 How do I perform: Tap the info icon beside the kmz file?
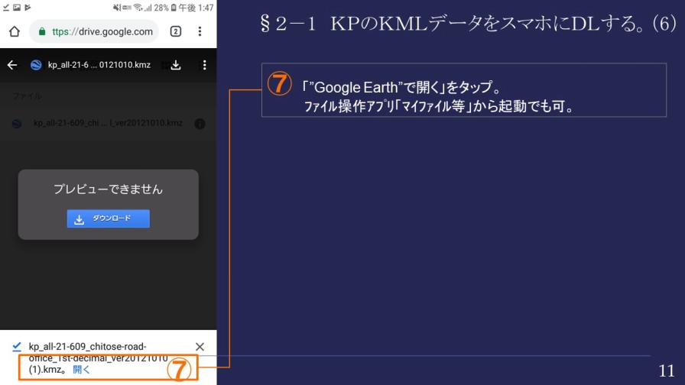200,124
